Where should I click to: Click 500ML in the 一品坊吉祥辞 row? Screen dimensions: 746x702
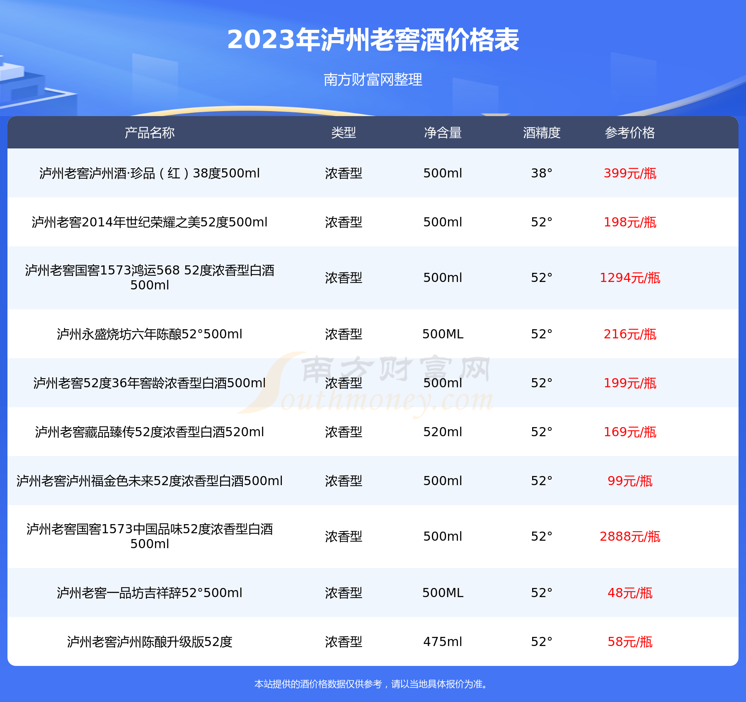[x=443, y=593]
